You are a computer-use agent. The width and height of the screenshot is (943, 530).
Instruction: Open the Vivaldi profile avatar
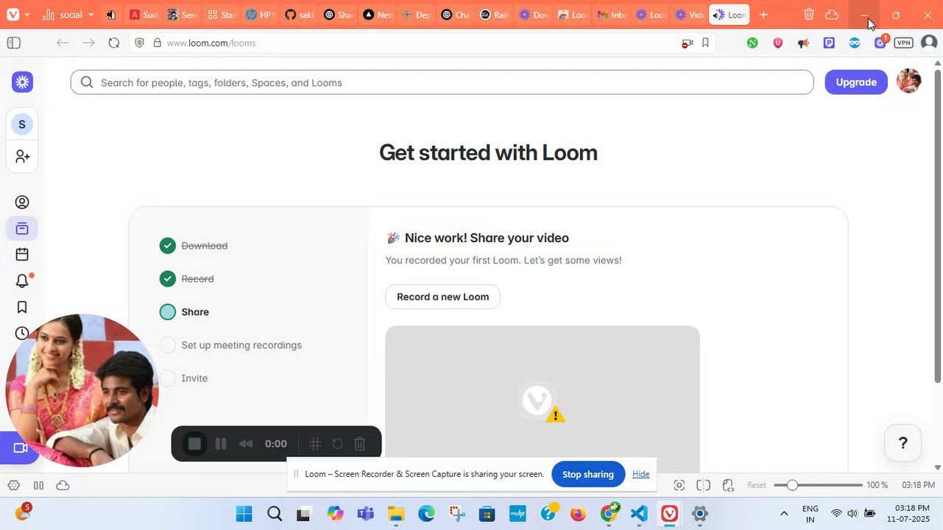pos(929,43)
